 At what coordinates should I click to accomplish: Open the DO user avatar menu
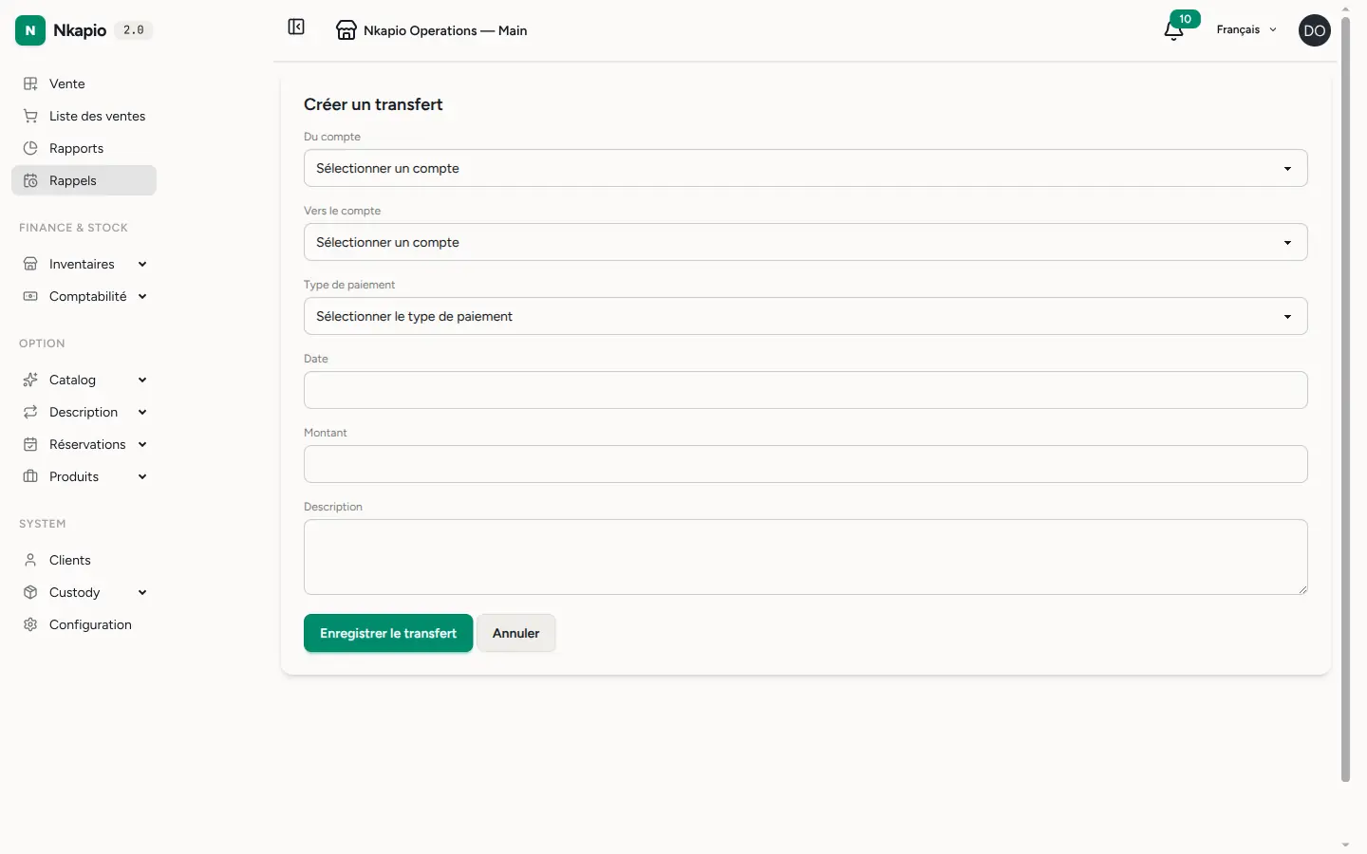tap(1315, 30)
